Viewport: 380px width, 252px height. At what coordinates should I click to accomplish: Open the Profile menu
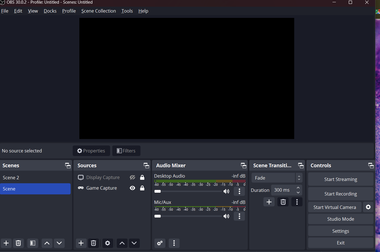tap(69, 11)
